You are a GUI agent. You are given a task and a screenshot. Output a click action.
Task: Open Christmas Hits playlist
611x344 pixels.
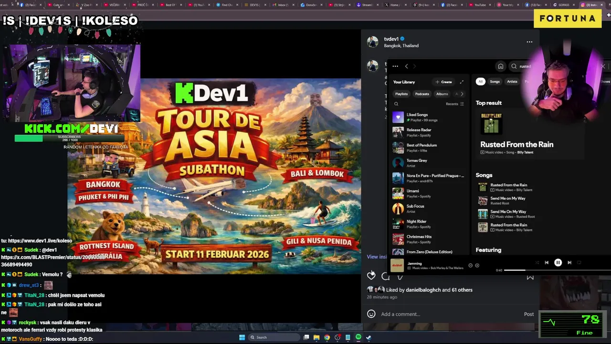click(428, 239)
